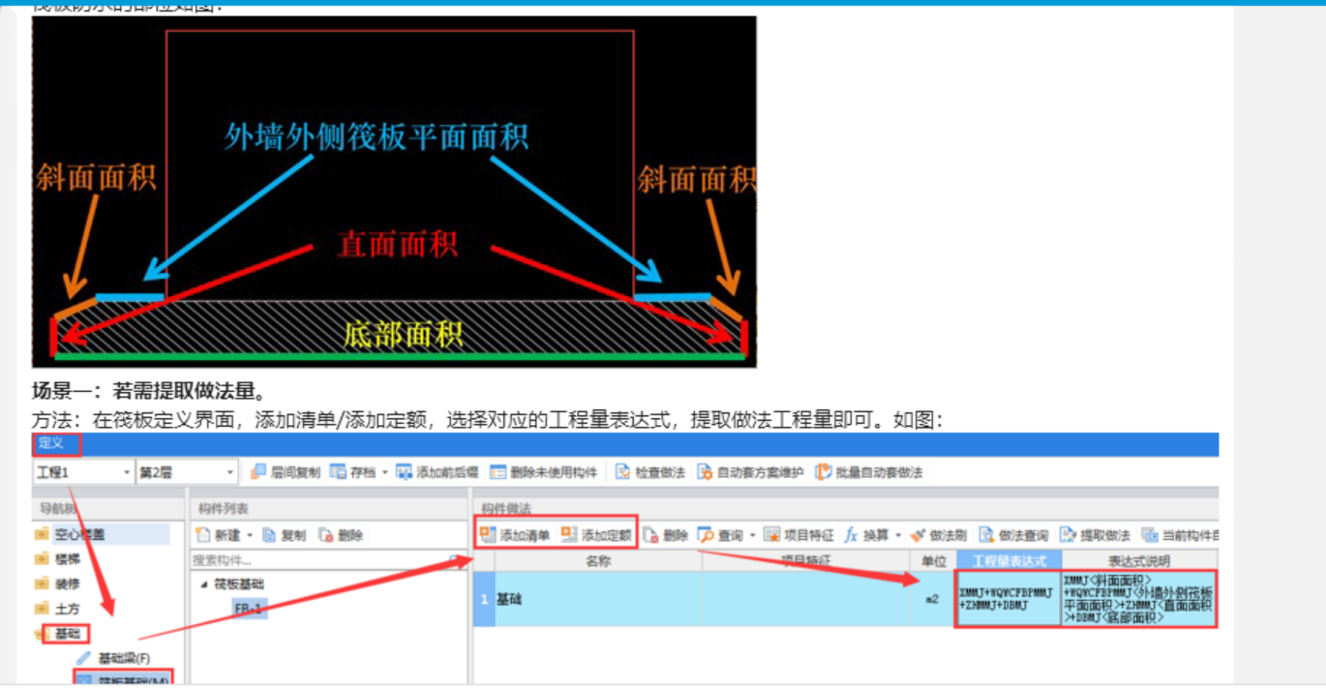1326x692 pixels.
Task: Collapse the 筏板基础 tree node
Action: click(x=203, y=585)
